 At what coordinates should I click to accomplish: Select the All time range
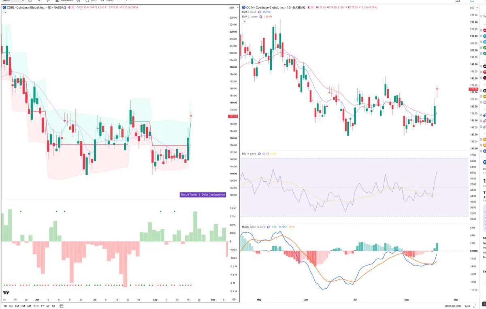tap(53, 306)
